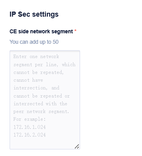Click the word 'settings' in the title
Screen dimensions: 142x156
45,14
